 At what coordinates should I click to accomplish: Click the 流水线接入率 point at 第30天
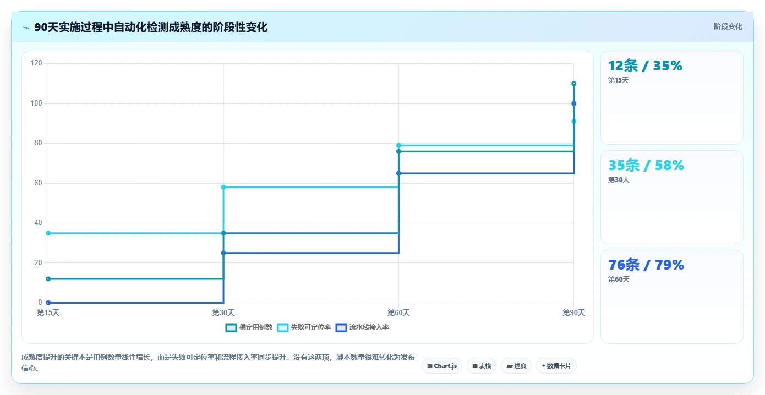[223, 253]
